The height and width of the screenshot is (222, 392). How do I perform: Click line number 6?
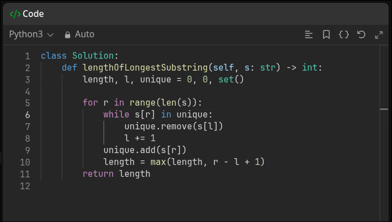coord(28,115)
